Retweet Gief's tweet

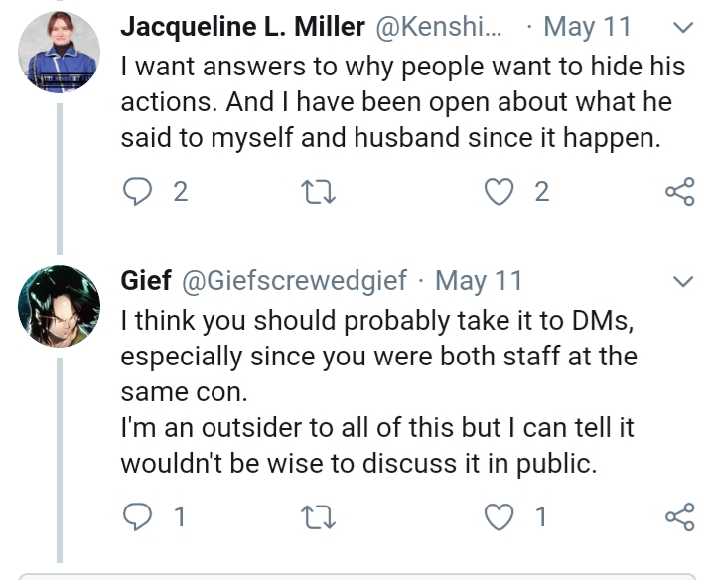point(319,517)
